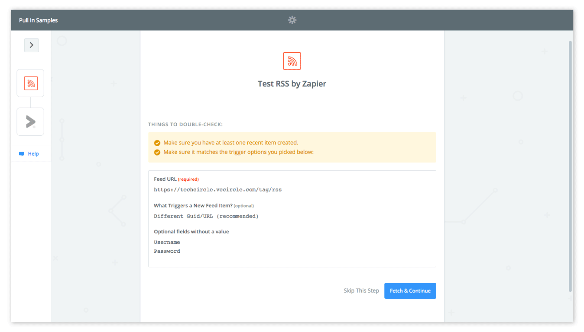Click the Help chat bubble icon
The image size is (584, 332).
(x=22, y=154)
